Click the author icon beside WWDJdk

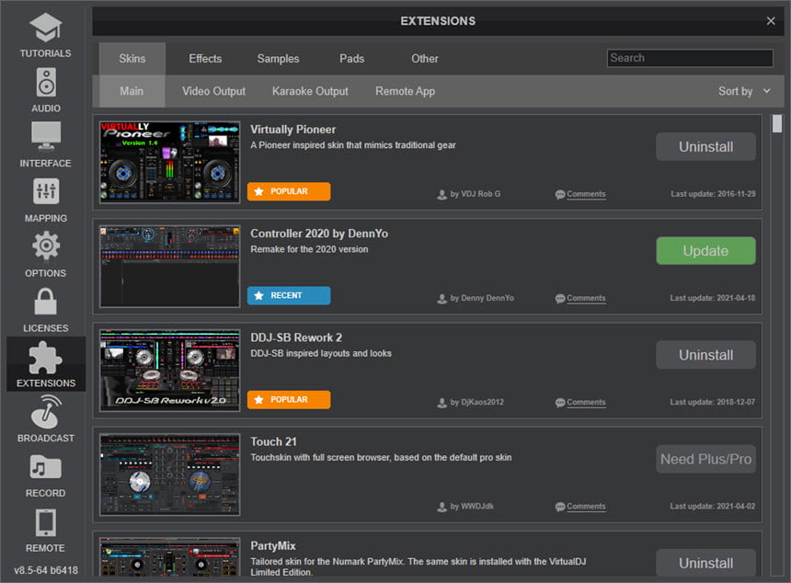(x=441, y=507)
